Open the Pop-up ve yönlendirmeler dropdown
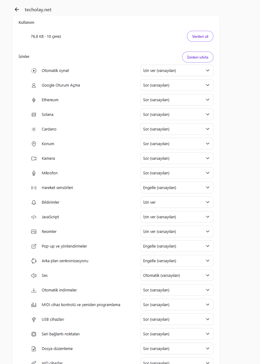The height and width of the screenshot is (364, 260). [x=177, y=246]
